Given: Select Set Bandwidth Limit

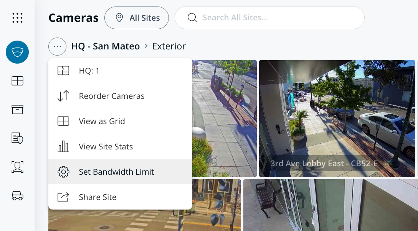Looking at the screenshot, I should tap(120, 172).
